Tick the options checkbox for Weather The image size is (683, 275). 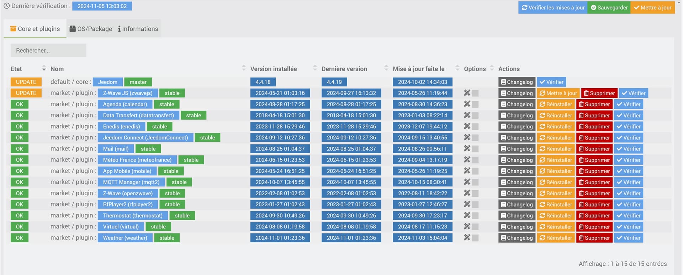[x=475, y=238]
